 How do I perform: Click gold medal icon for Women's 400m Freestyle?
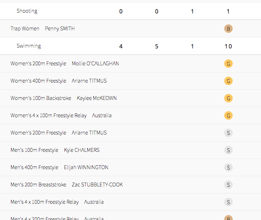(x=228, y=81)
